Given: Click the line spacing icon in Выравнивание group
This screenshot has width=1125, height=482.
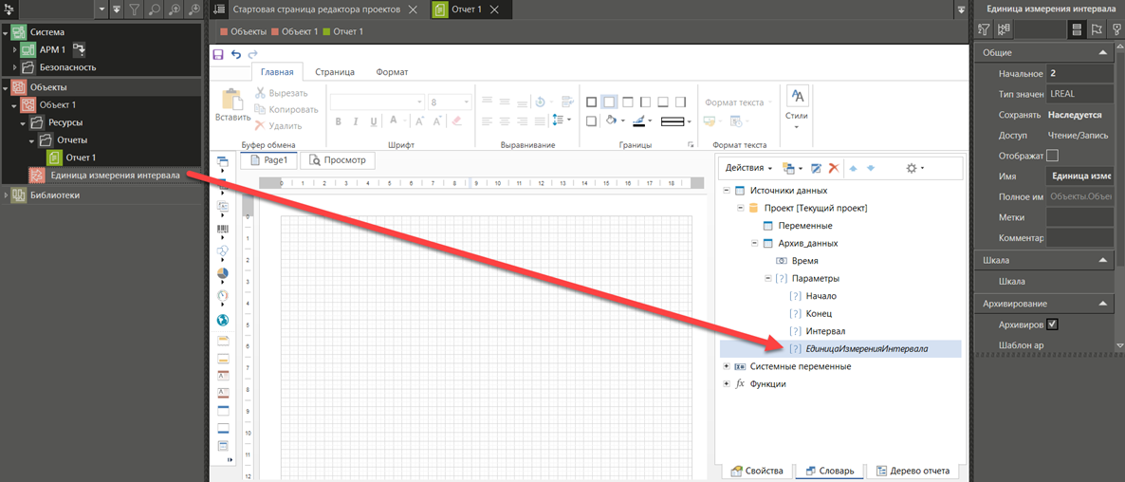Looking at the screenshot, I should click(x=560, y=120).
